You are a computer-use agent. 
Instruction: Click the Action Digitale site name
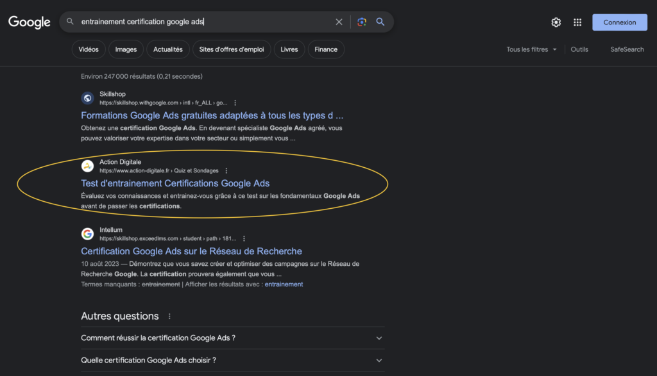(x=120, y=162)
